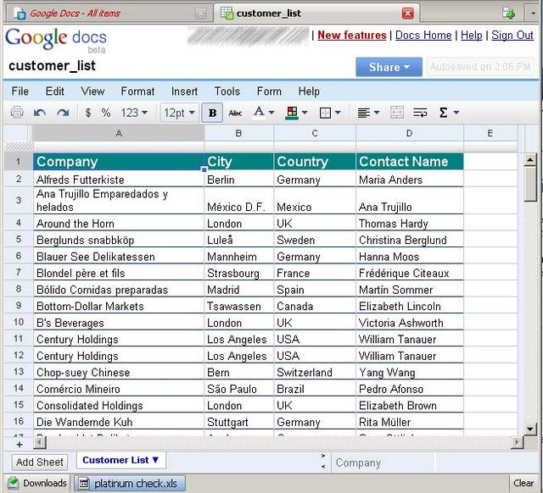Open the New features link
This screenshot has width=543, height=493.
(x=352, y=36)
